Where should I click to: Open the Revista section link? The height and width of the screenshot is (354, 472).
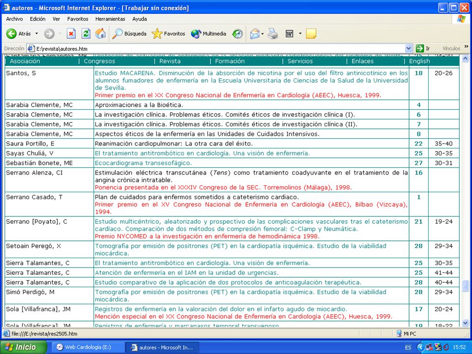click(170, 61)
